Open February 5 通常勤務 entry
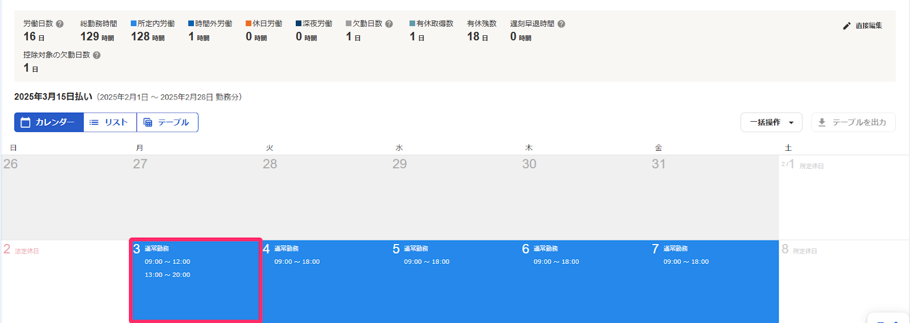 [x=455, y=281]
